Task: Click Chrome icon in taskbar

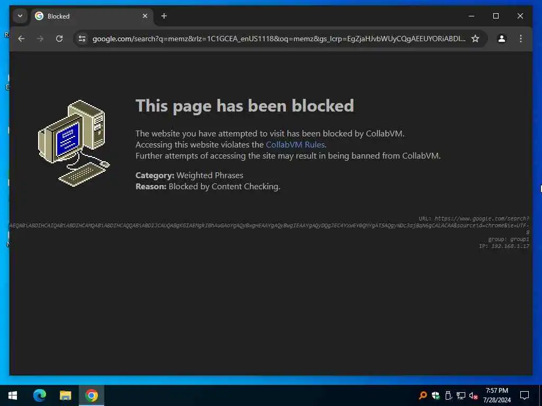Action: coord(91,395)
